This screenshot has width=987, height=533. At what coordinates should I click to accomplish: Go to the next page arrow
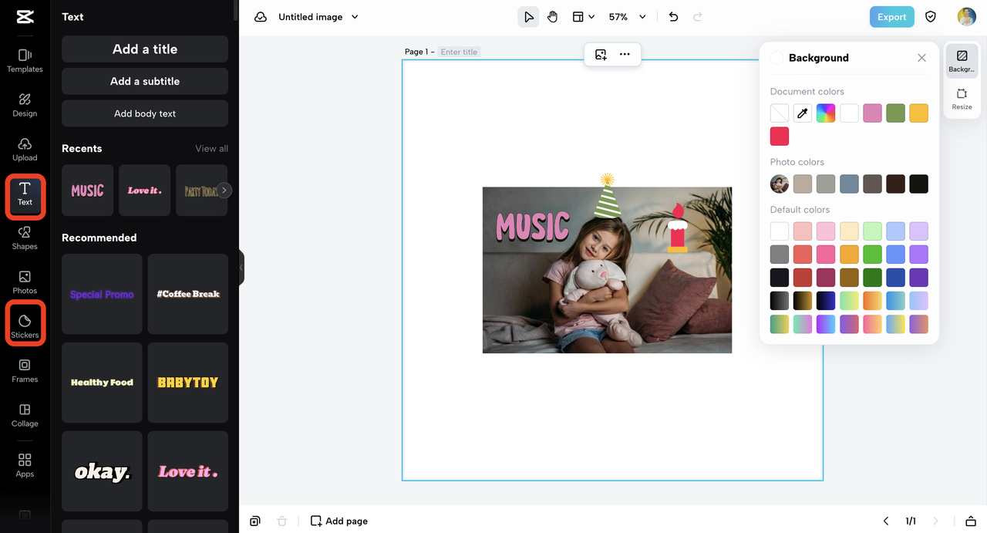coord(935,521)
